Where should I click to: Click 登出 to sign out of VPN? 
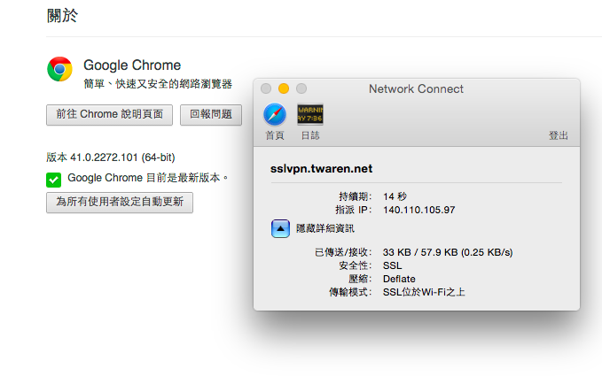(559, 135)
